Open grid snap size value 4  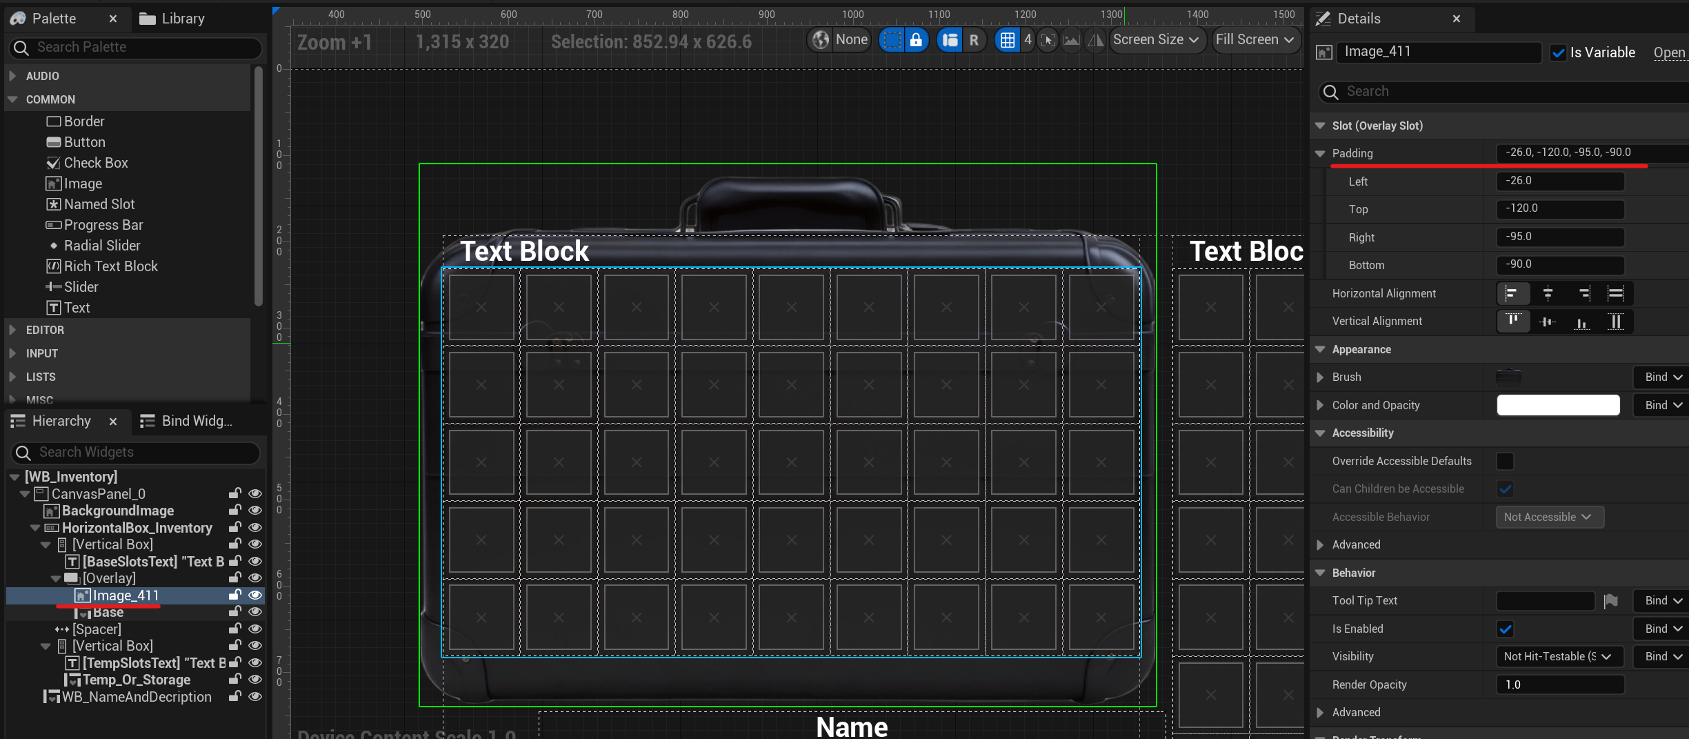pos(1028,39)
